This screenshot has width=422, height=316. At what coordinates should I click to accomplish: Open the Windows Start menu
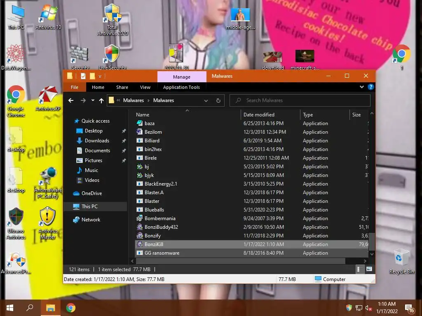tap(10, 308)
